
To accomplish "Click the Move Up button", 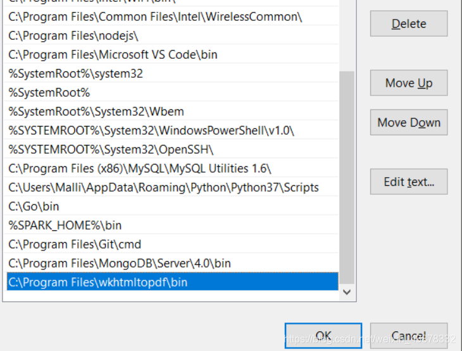I will [409, 83].
